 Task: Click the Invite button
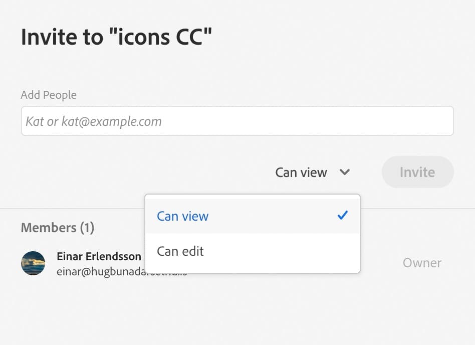[x=418, y=172]
